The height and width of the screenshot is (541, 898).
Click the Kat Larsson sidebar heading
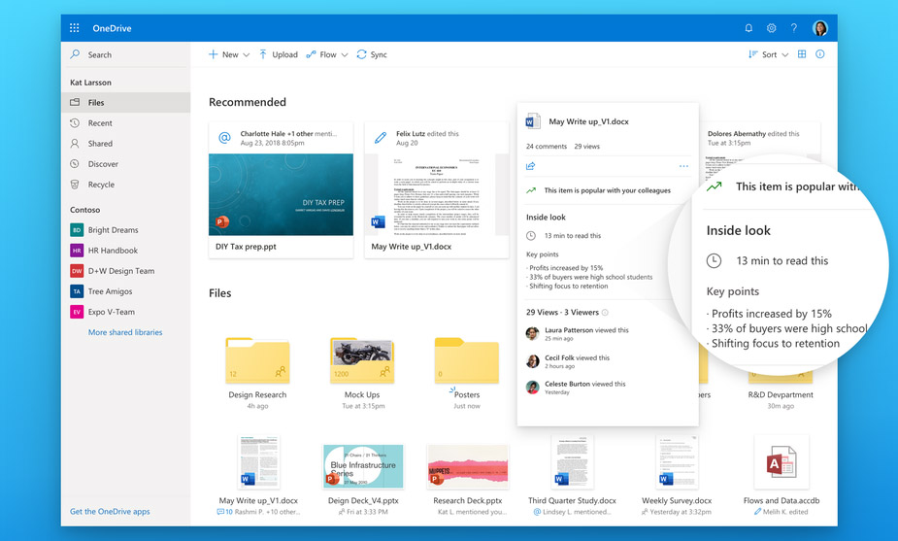pyautogui.click(x=90, y=83)
